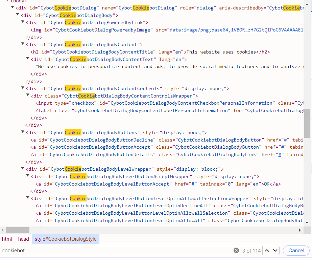Image resolution: width=312 pixels, height=258 pixels.
Task: Select style#CookiebotDialogStyle breadcrumb
Action: coord(66,239)
